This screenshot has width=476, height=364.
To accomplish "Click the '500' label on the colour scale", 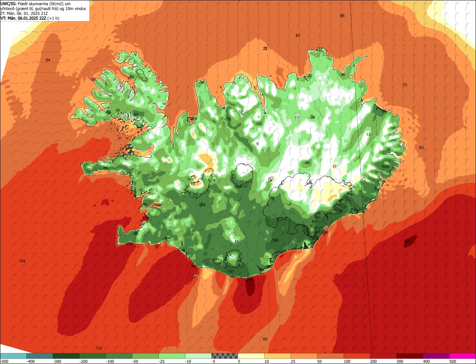I will 453,361.
